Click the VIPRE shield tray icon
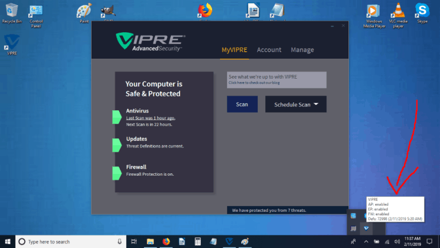Screen dimensions: 440x248 [366, 228]
